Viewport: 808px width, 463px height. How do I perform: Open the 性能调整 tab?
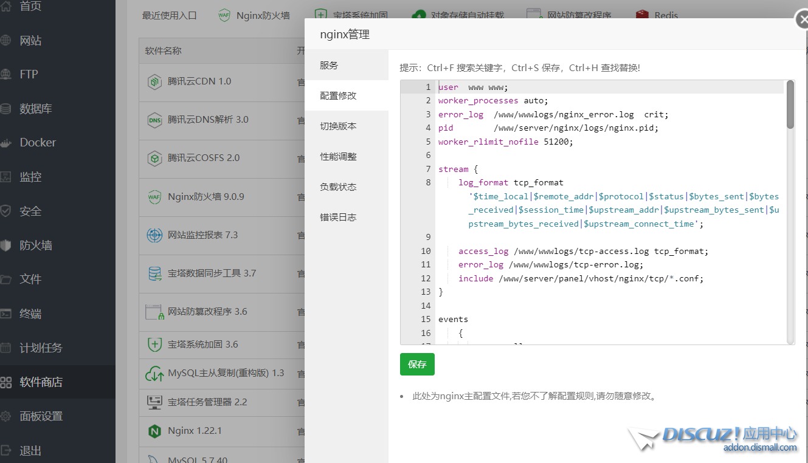(x=338, y=157)
